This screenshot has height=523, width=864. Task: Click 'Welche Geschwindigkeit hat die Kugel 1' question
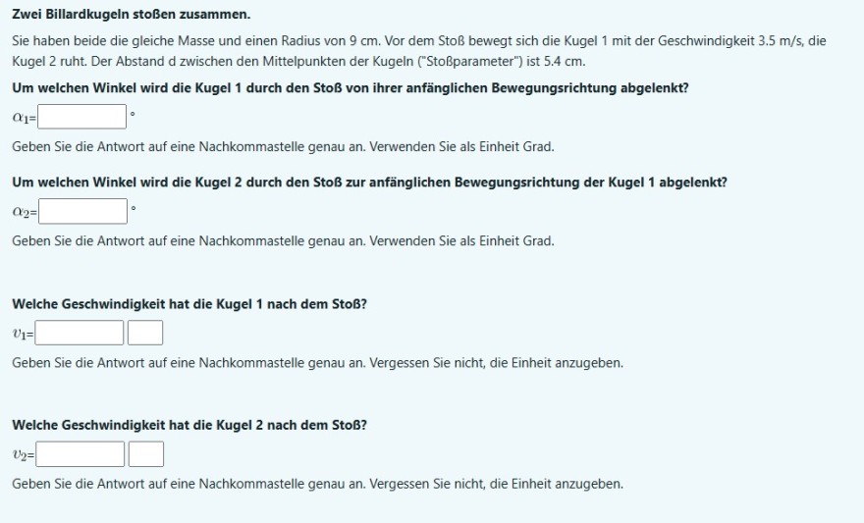(189, 304)
